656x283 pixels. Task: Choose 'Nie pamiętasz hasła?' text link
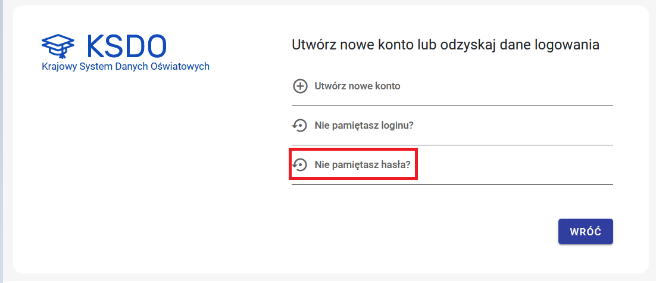tap(363, 164)
